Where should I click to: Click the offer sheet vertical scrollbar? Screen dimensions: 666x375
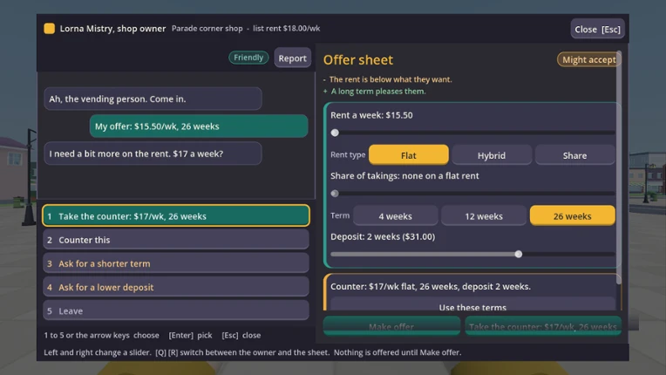[619, 167]
